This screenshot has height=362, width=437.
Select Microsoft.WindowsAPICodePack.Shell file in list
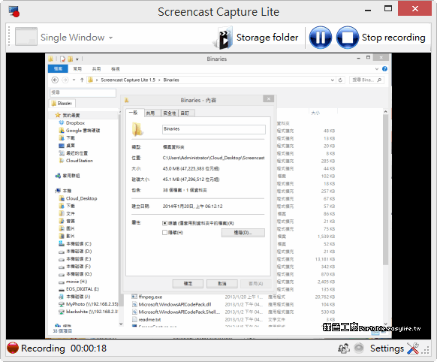176,312
